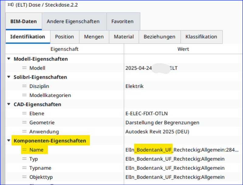The width and height of the screenshot is (243, 185).
Task: Click the icon next to Modellkategorien
Action: click(25, 96)
